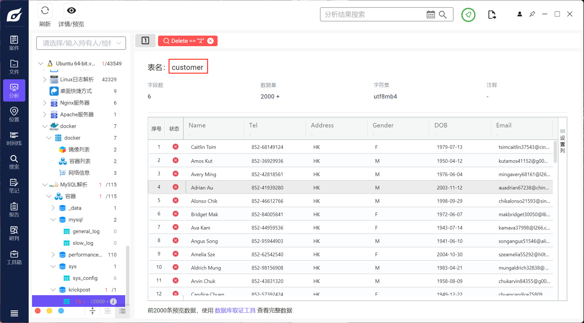Click the export file icon in top bar
584x323 pixels.
(492, 14)
